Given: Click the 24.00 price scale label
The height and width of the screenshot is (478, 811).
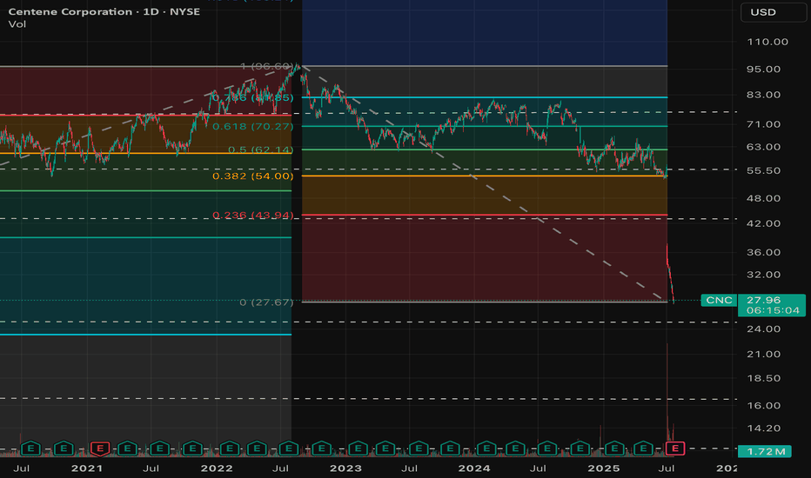Looking at the screenshot, I should [763, 329].
